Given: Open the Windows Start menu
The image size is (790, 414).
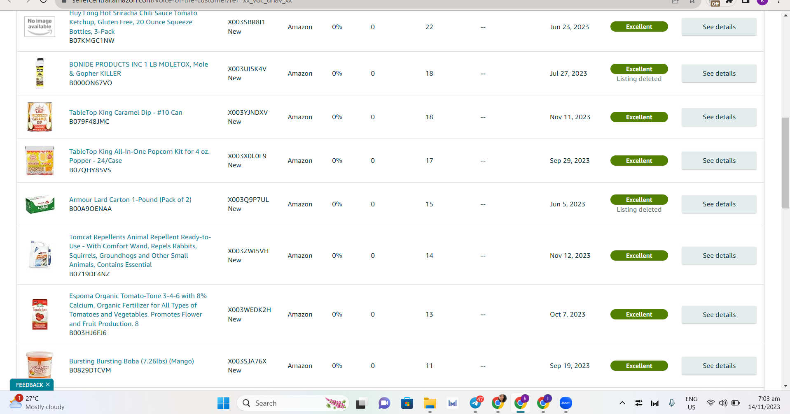Looking at the screenshot, I should [x=223, y=403].
